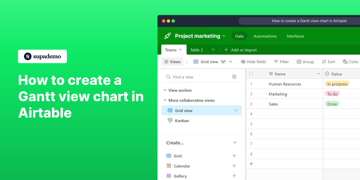The width and height of the screenshot is (360, 180).
Task: Open Hide fields option
Action: [253, 61]
